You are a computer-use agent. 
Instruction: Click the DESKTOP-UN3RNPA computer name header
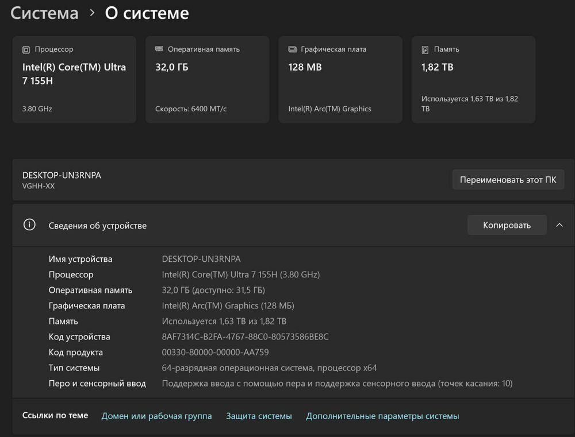62,175
